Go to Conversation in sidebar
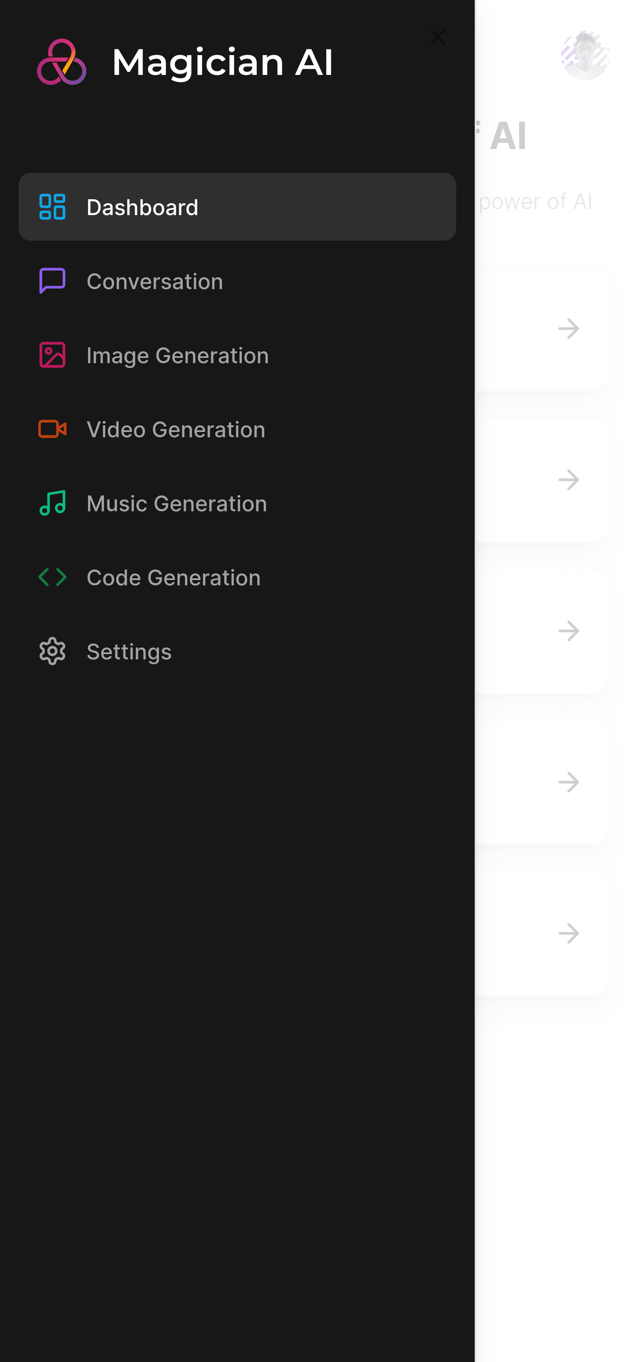Screen dimensions: 635x1362 (x=237, y=281)
